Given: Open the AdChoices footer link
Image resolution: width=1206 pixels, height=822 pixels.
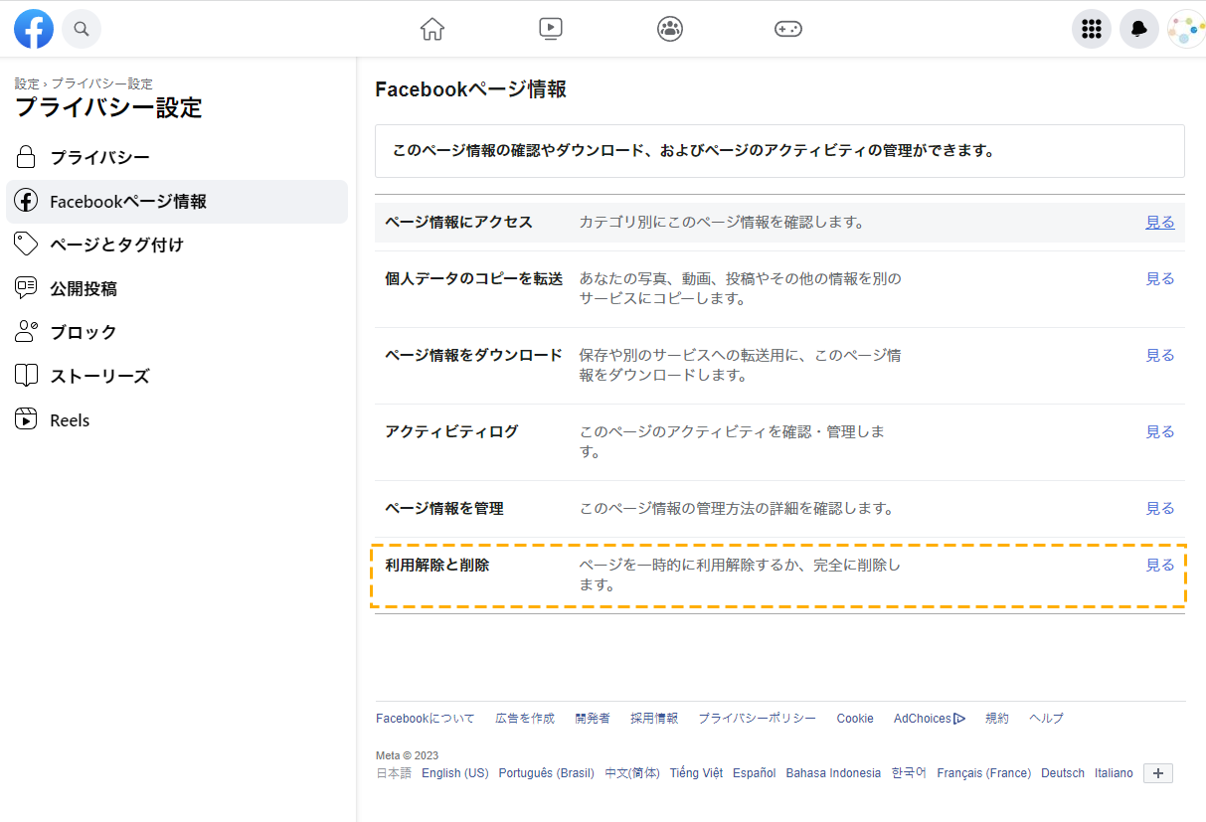Looking at the screenshot, I should point(930,718).
